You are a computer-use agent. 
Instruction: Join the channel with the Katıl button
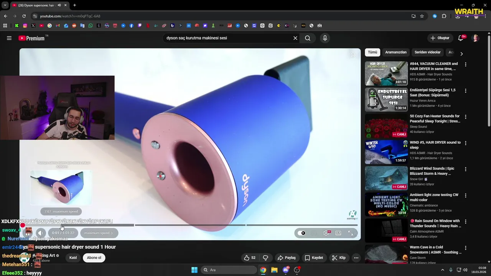coord(73,258)
